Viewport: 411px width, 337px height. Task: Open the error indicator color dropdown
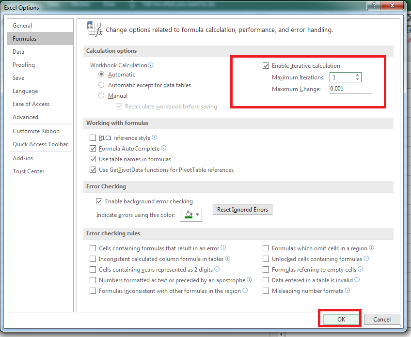point(191,214)
